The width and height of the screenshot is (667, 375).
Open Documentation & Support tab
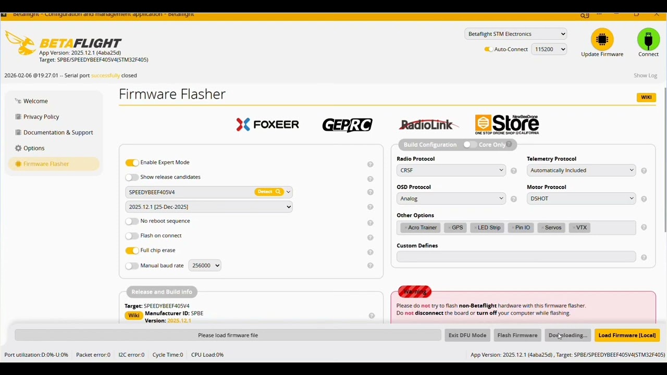[x=54, y=132]
